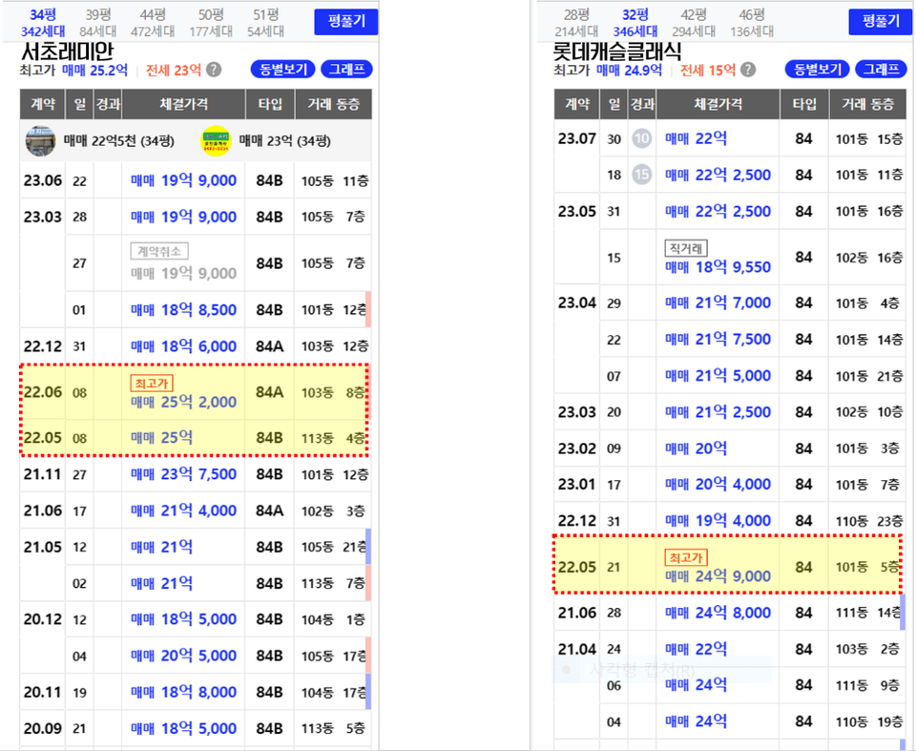
Task: Click help icon next to 전세 23억
Action: point(215,70)
